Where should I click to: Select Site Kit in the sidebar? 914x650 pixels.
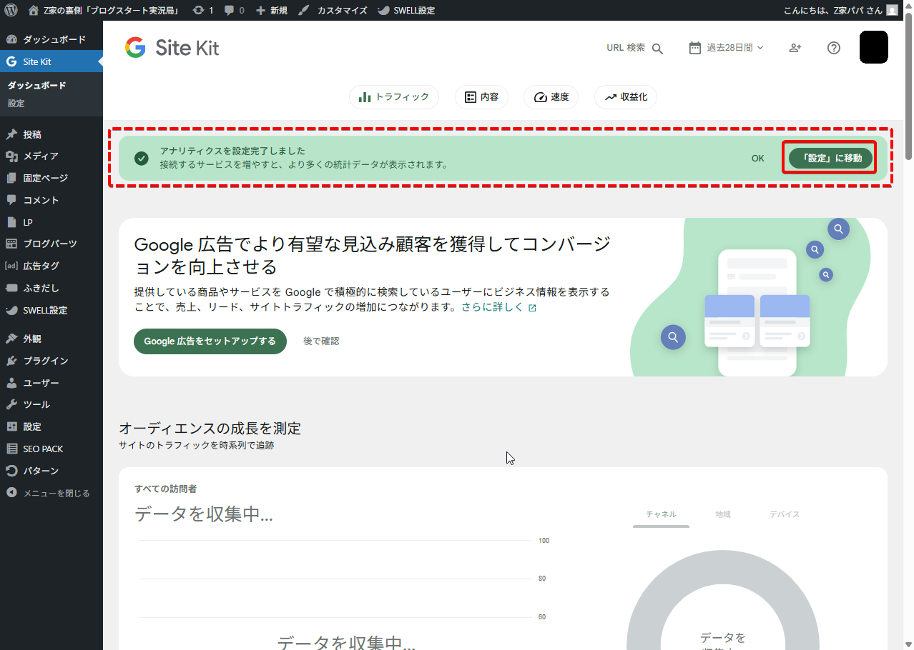point(51,61)
